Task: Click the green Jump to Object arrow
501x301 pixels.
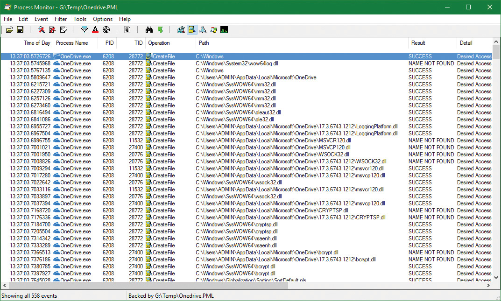Action: (160, 30)
